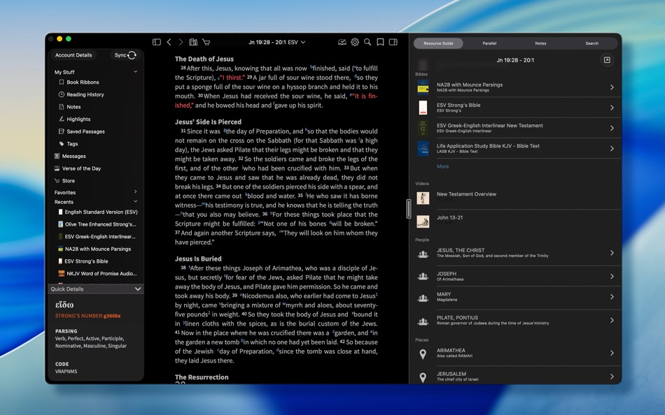665x415 pixels.
Task: Select Book Ribbons in the My Stuff sidebar
Action: coord(84,82)
